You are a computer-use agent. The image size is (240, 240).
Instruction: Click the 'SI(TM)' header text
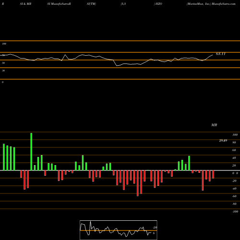[91, 4]
